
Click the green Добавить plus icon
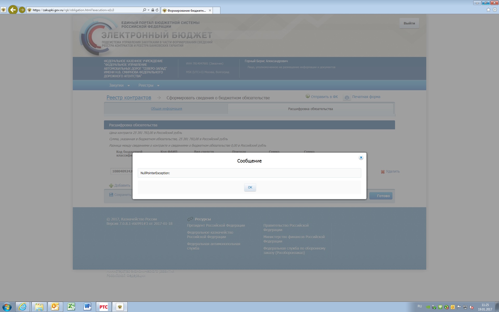coord(111,186)
